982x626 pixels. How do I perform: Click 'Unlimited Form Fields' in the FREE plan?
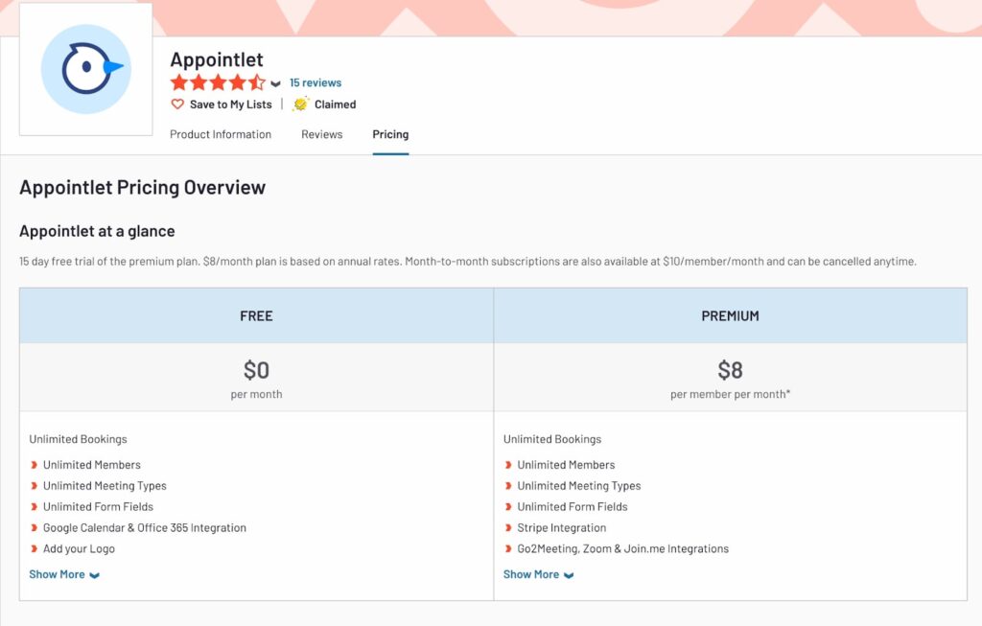99,506
